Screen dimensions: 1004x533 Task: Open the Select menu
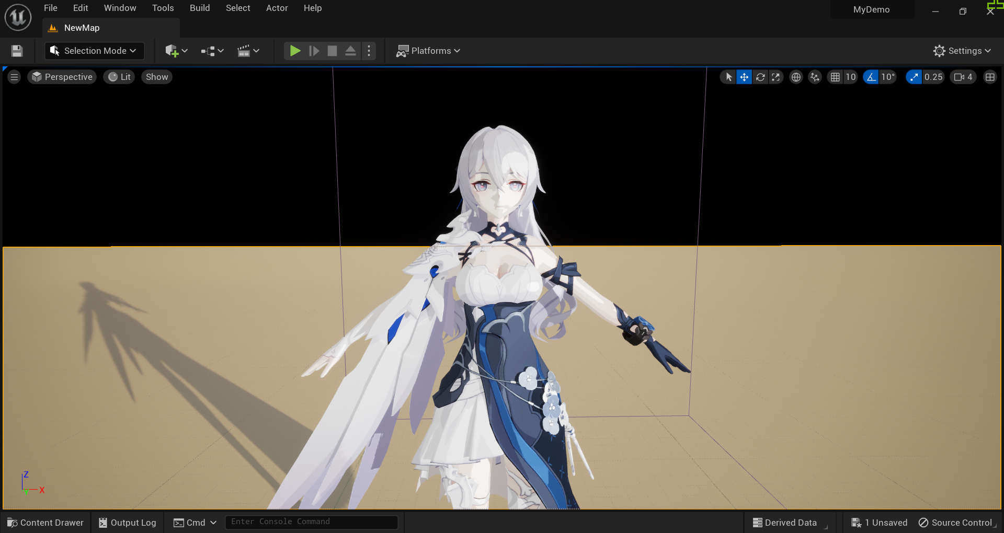coord(238,8)
